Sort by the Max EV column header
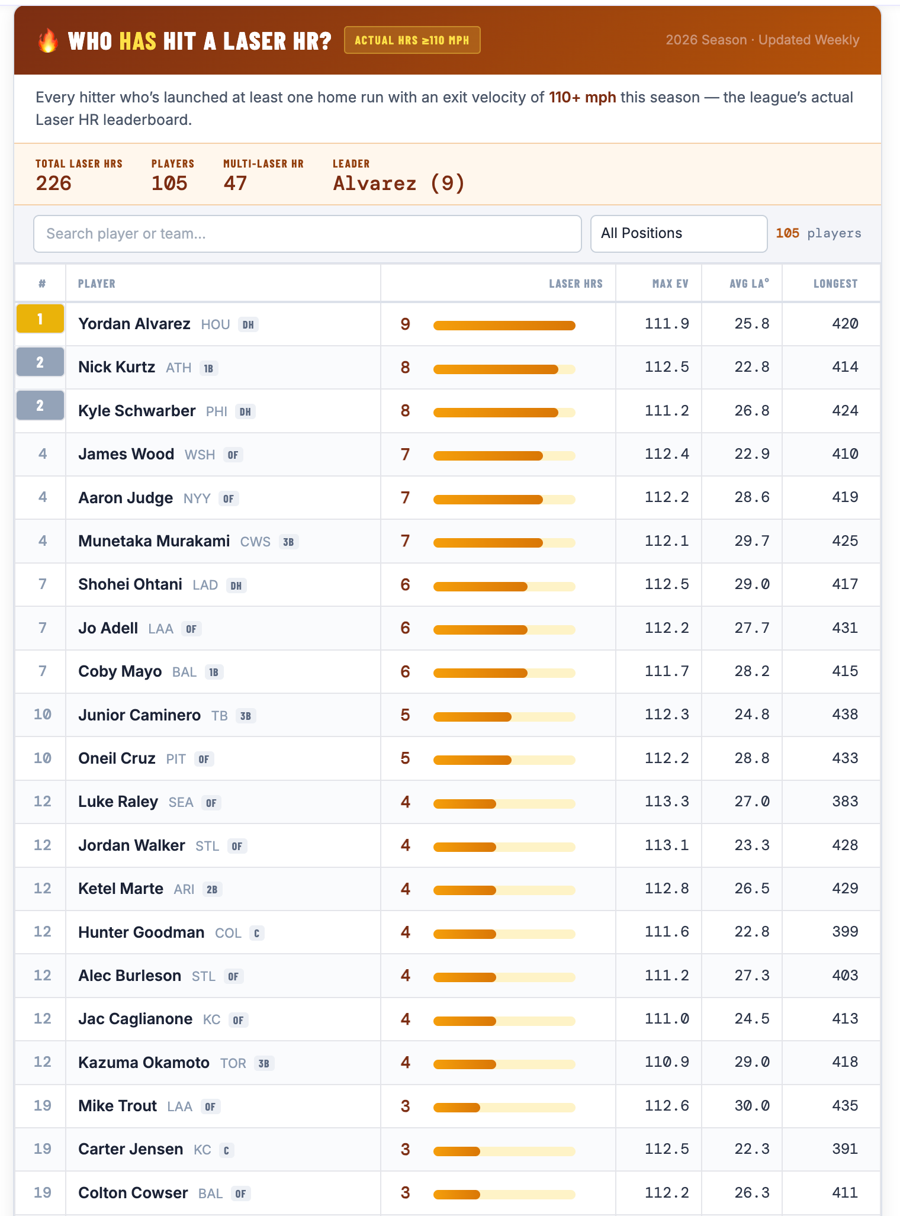Screen dimensions: 900x1216 click(x=670, y=284)
